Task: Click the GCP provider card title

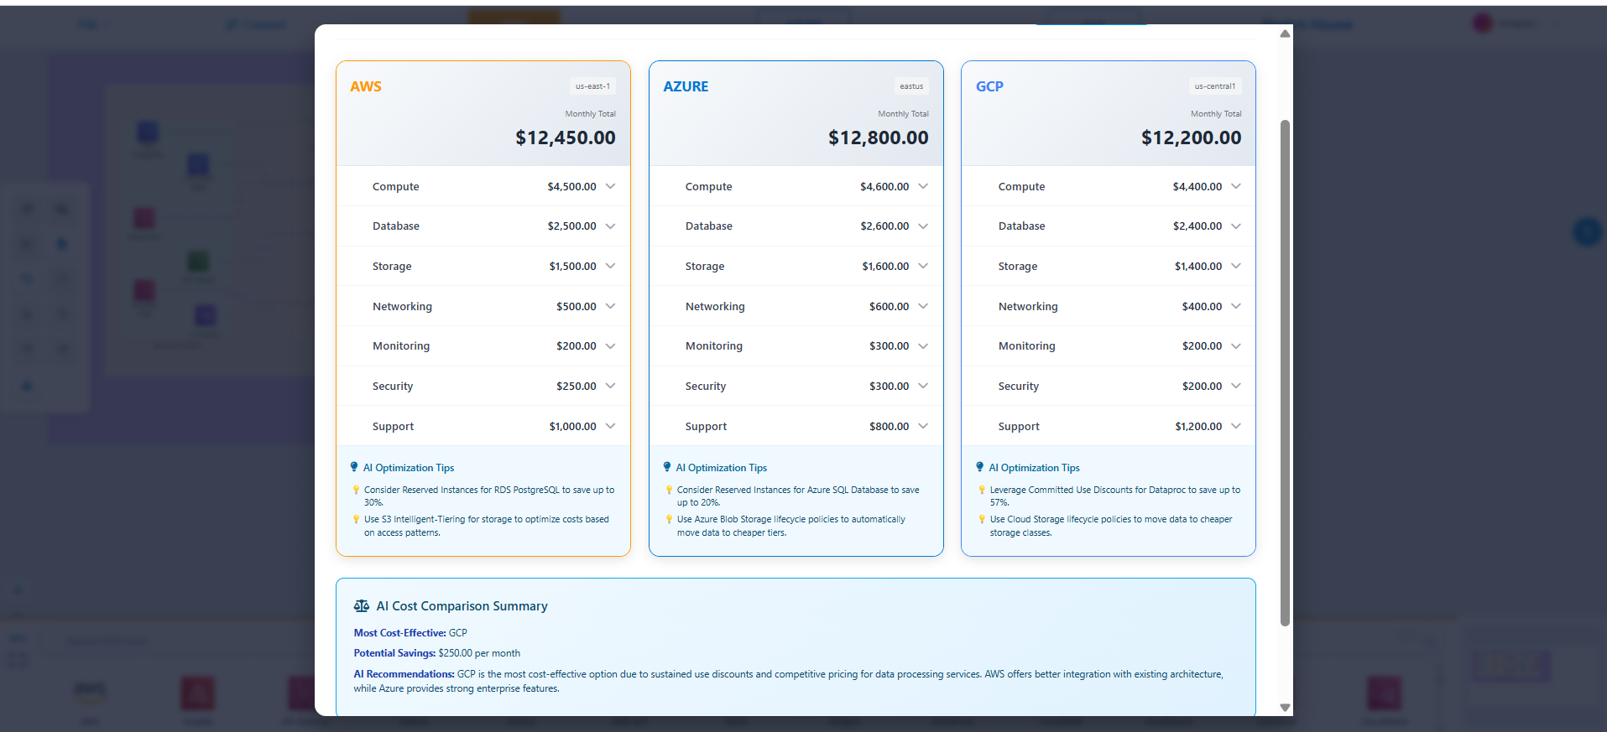Action: pyautogui.click(x=989, y=86)
